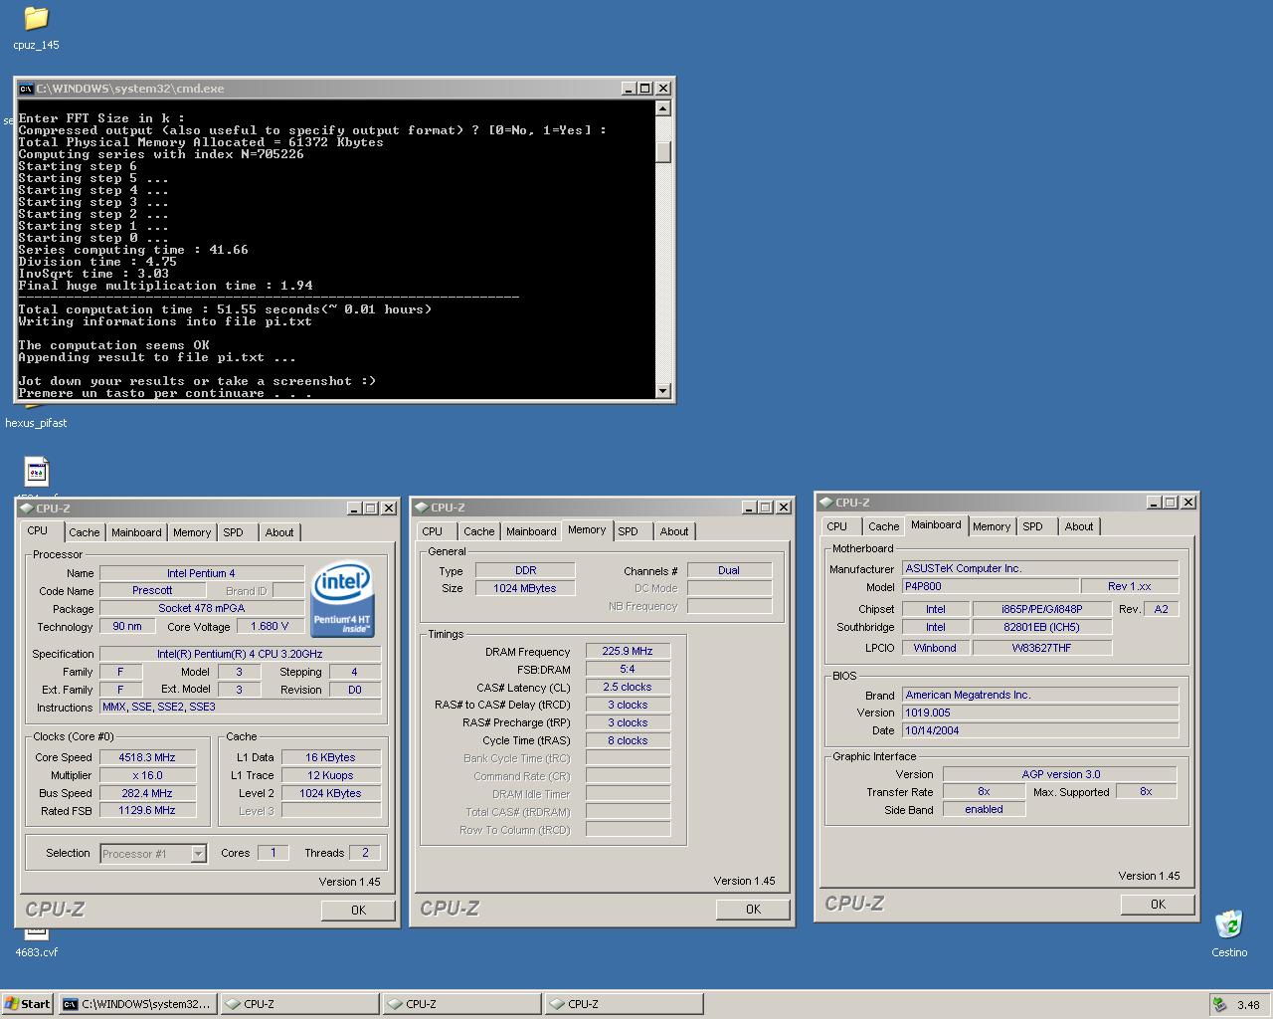Click the cmd.exe vertical scrollbar thumb

[663, 152]
